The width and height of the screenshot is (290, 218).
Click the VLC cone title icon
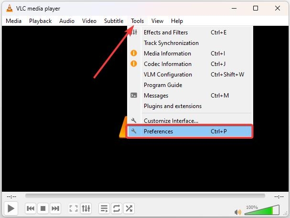pyautogui.click(x=9, y=8)
